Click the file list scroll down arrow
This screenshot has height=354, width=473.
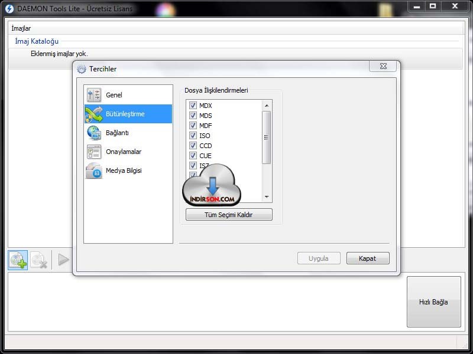pyautogui.click(x=267, y=197)
